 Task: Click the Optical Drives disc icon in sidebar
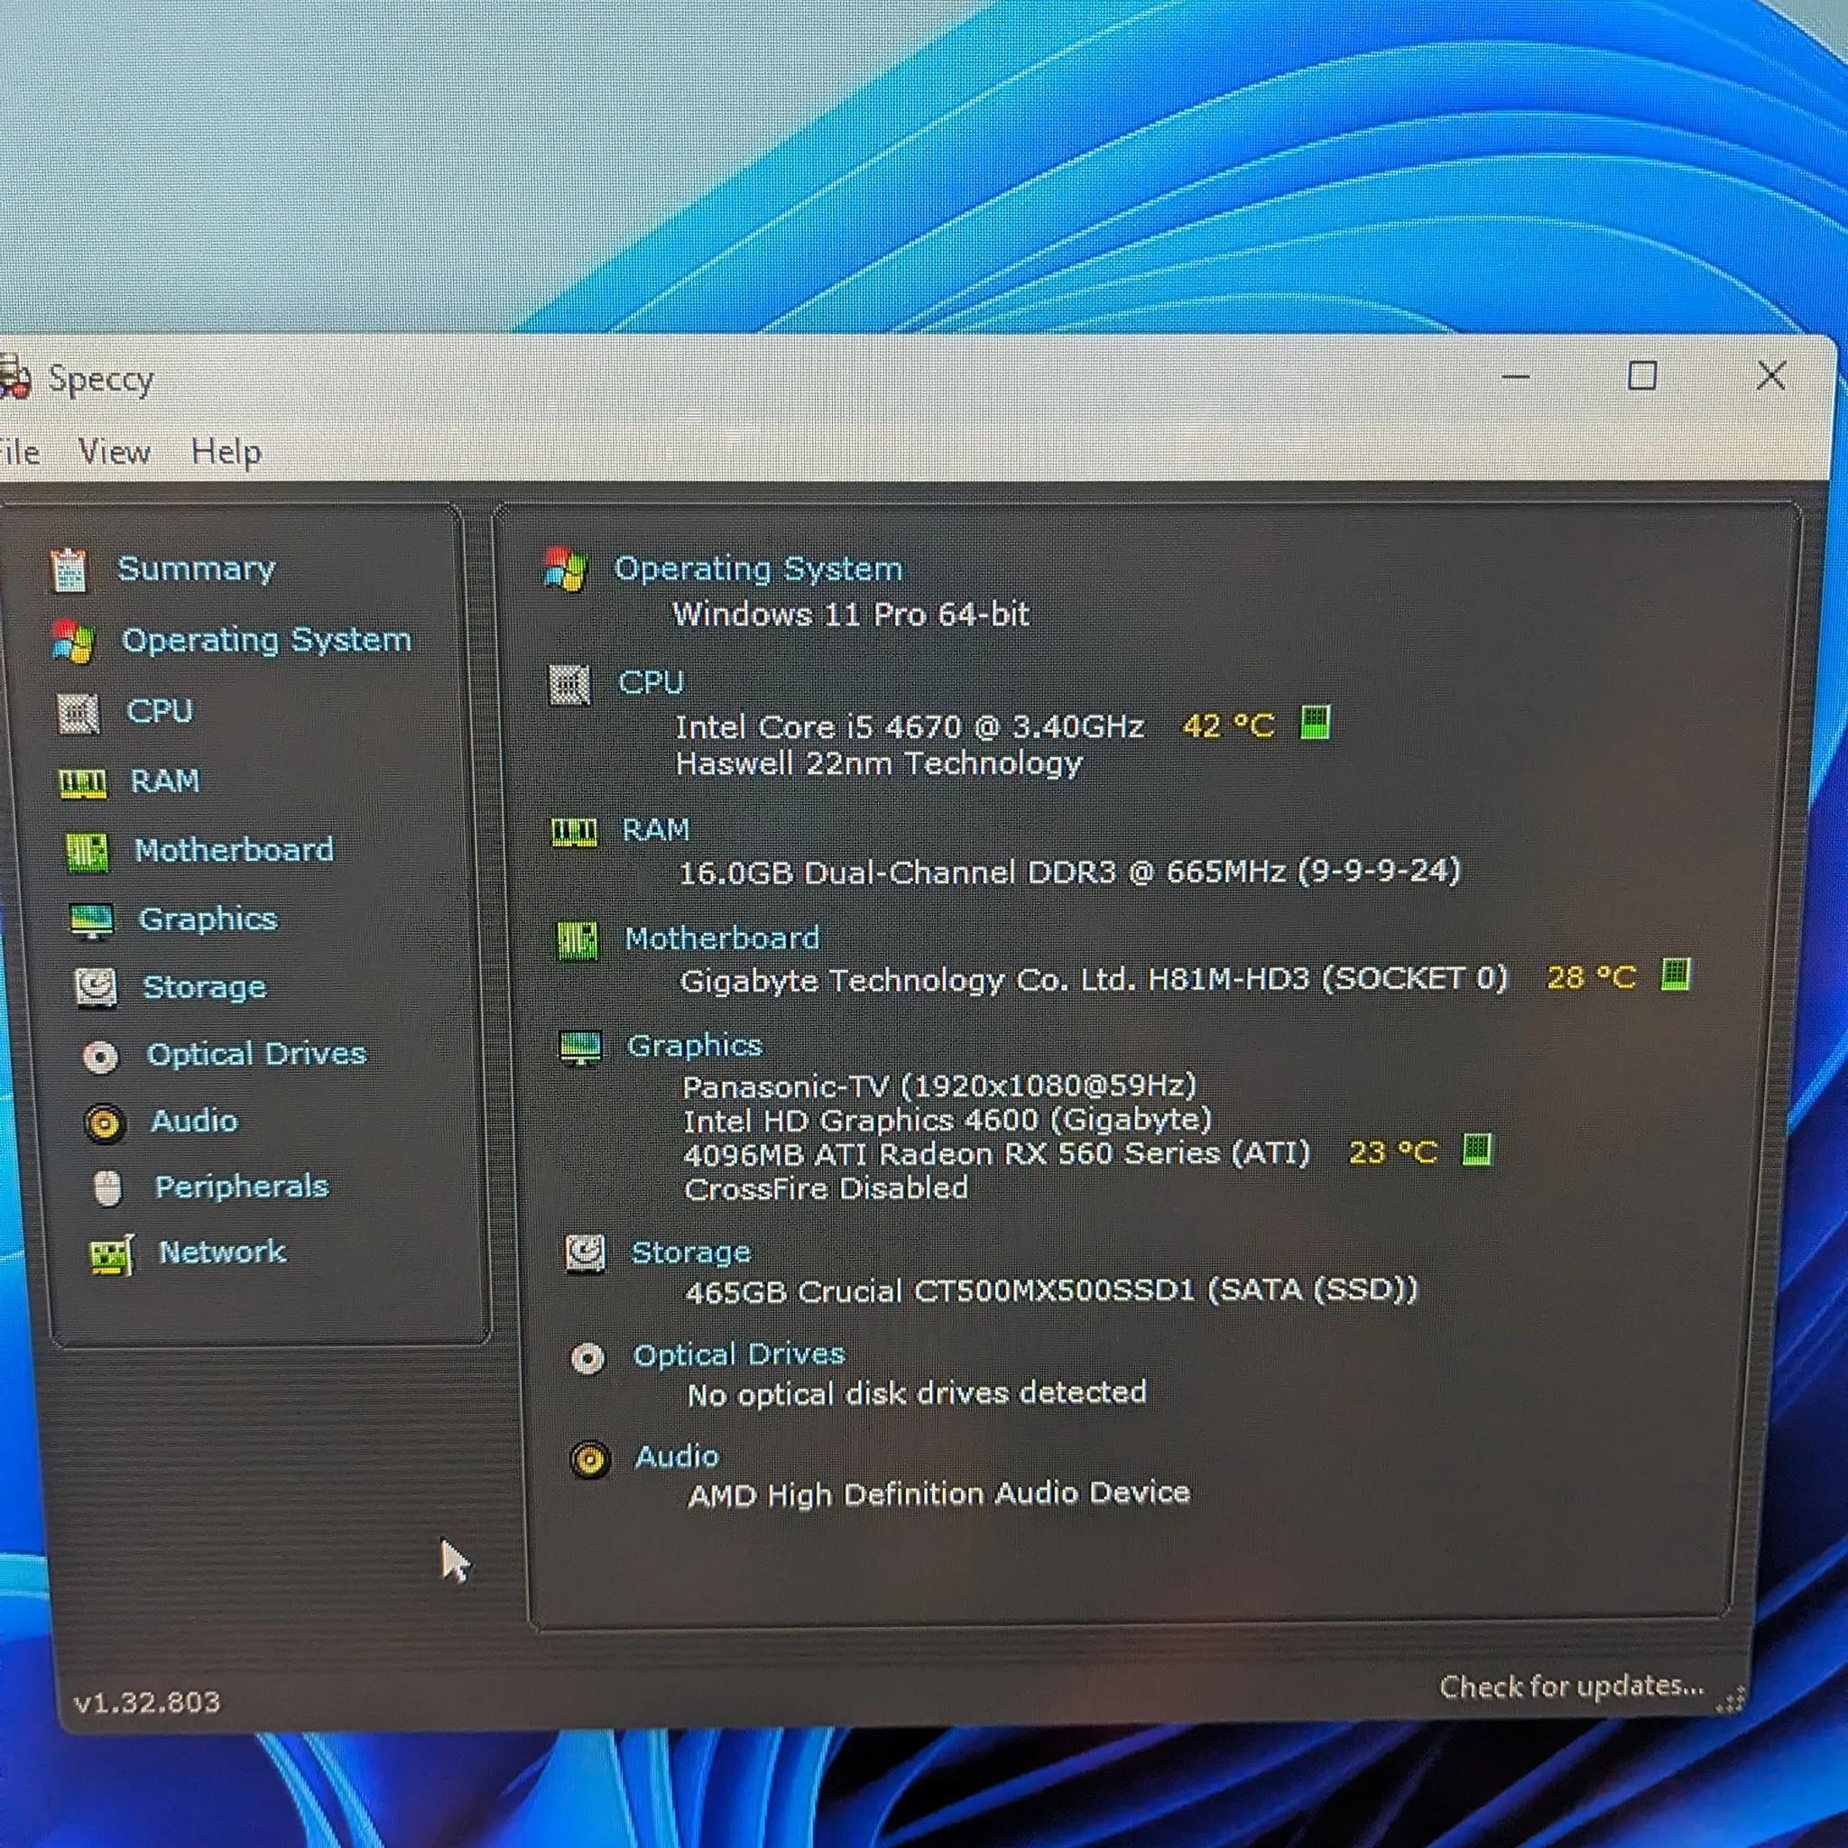(x=100, y=1056)
